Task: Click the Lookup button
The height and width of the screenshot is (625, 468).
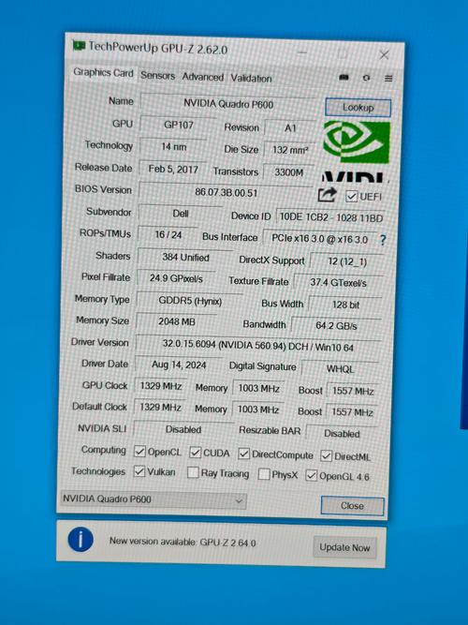Action: [358, 108]
